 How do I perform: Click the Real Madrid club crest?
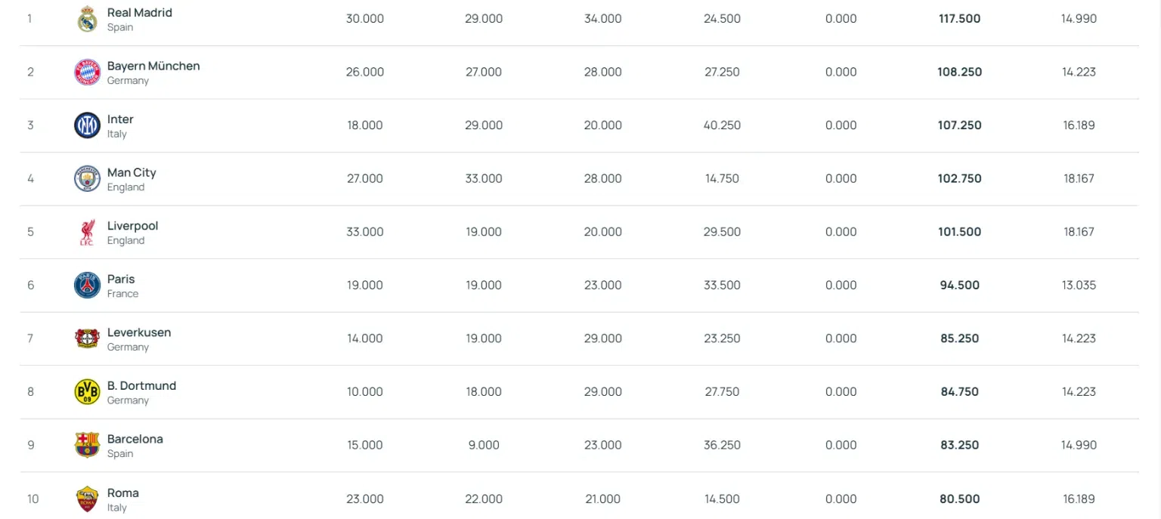(x=87, y=19)
